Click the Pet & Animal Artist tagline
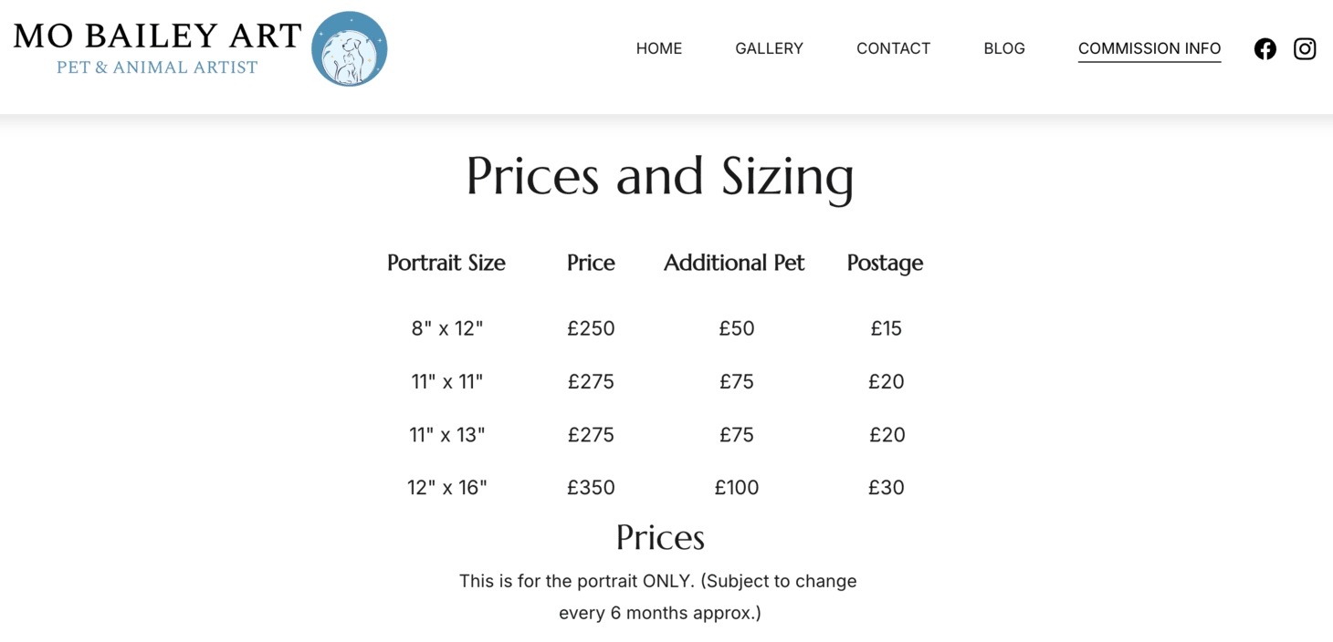The height and width of the screenshot is (642, 1333). (x=157, y=67)
